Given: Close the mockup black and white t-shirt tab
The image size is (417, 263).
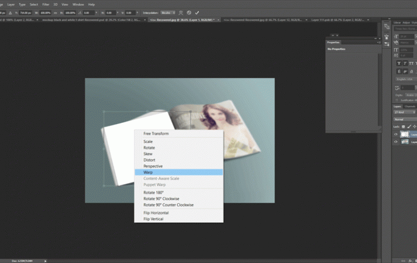Looking at the screenshot, I should (145, 20).
